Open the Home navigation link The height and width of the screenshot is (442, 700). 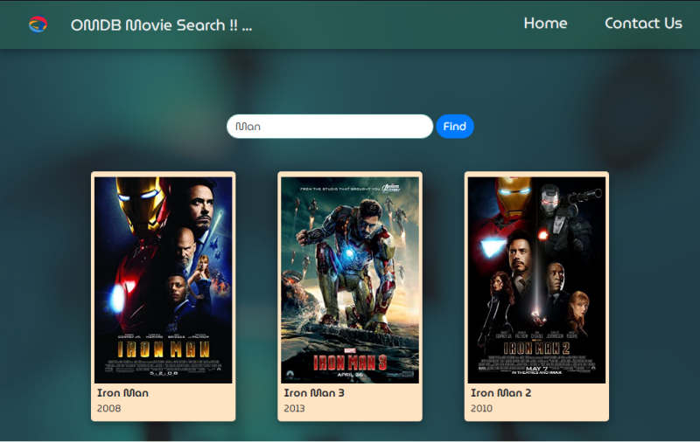click(545, 24)
